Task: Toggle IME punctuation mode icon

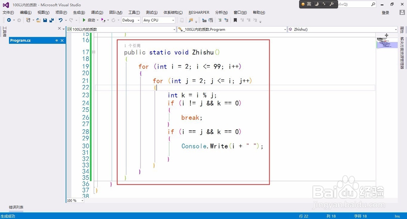Action: click(x=324, y=4)
